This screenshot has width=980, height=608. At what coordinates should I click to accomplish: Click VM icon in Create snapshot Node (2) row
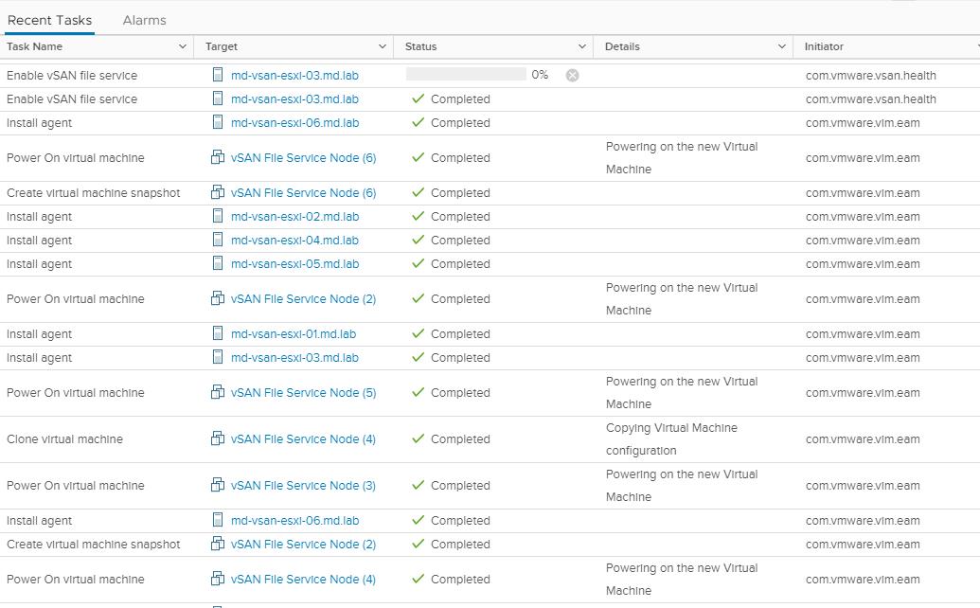click(218, 544)
